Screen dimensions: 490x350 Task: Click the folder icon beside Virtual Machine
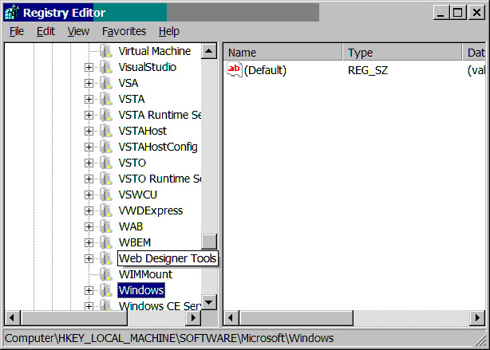(107, 51)
